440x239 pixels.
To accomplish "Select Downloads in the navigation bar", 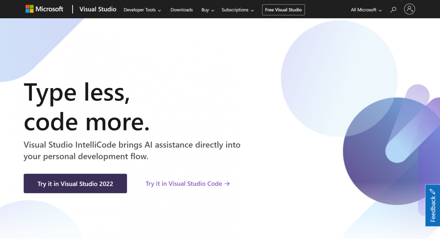I will tap(181, 10).
